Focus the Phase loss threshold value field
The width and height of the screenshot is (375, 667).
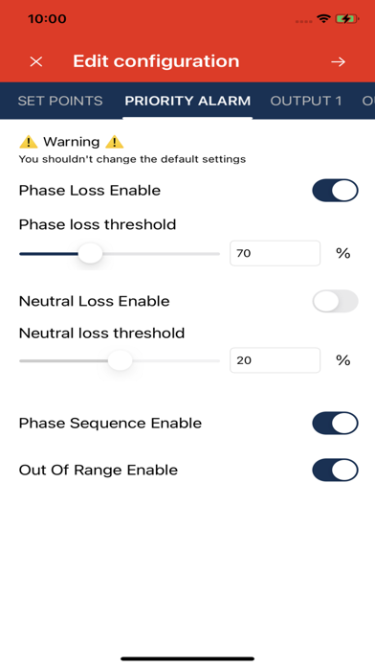(275, 254)
